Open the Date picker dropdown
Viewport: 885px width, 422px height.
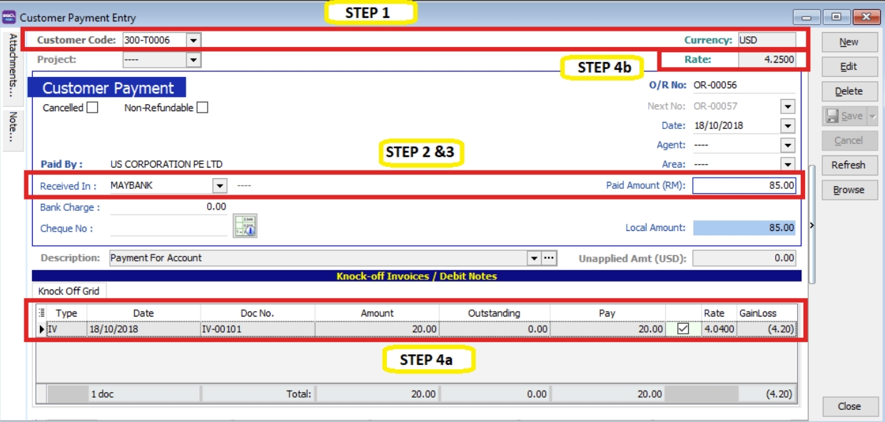pyautogui.click(x=787, y=126)
